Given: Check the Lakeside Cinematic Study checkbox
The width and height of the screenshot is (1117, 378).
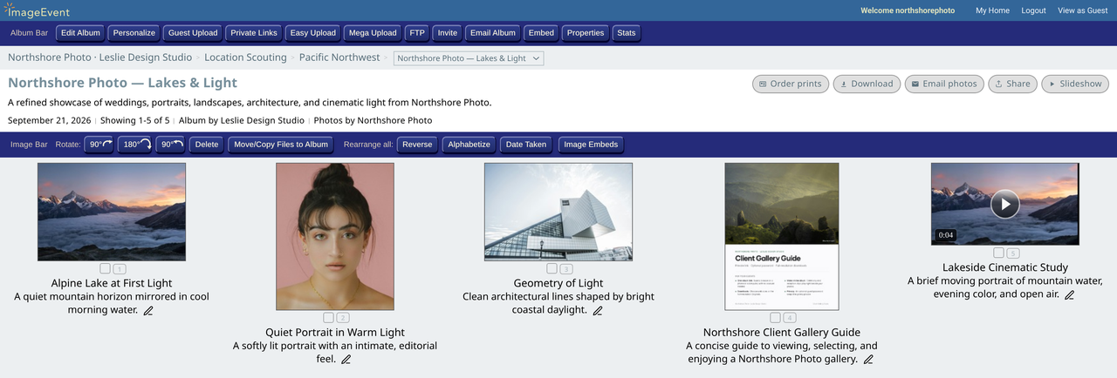Looking at the screenshot, I should click(998, 253).
